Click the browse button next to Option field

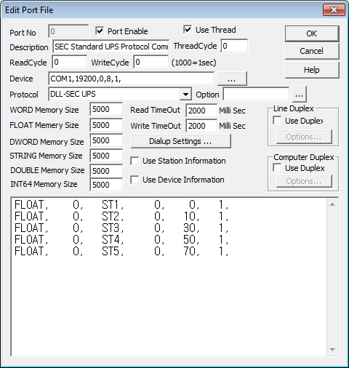300,95
